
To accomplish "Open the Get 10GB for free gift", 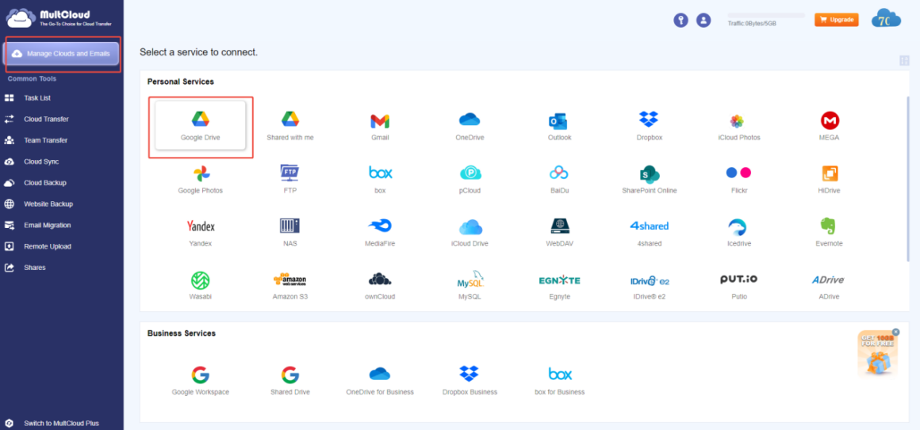I will click(877, 355).
